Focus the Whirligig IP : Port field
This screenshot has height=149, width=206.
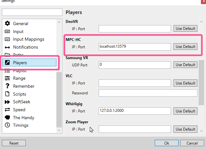[135, 111]
